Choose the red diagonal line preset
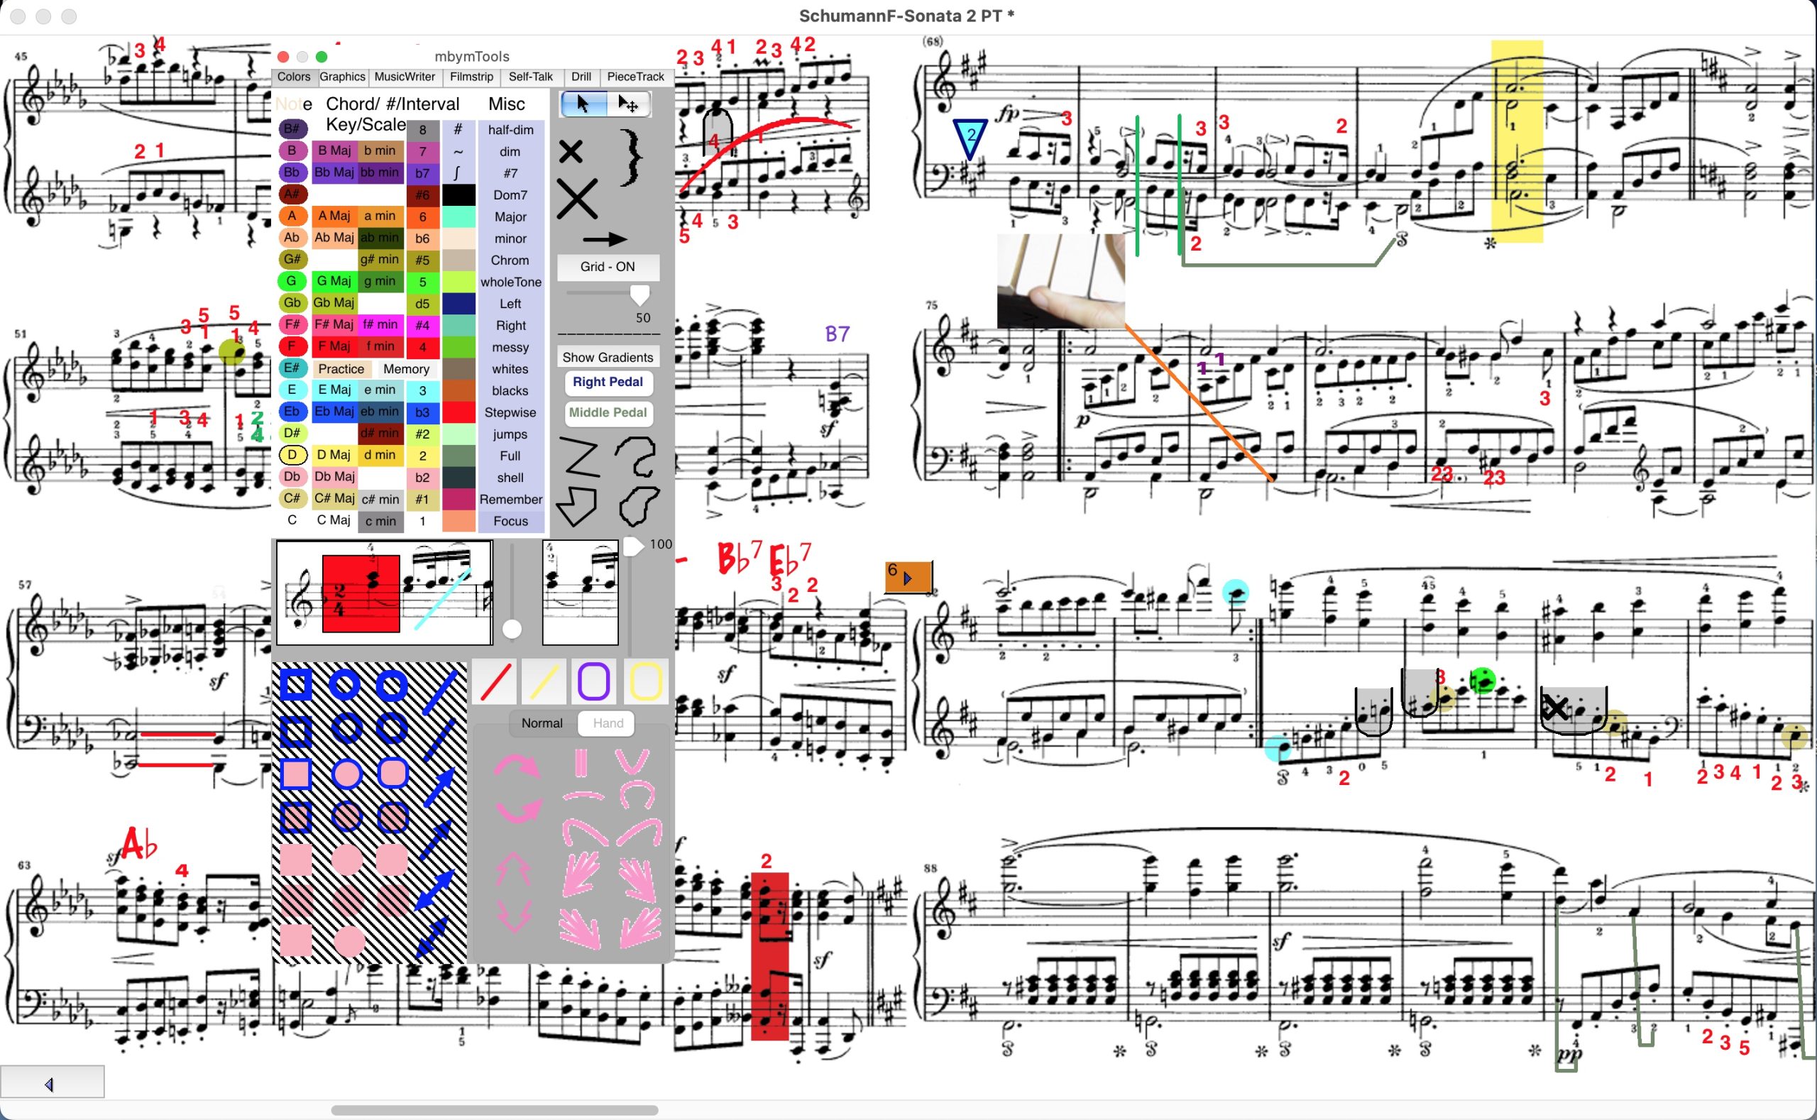The image size is (1817, 1120). [x=495, y=681]
